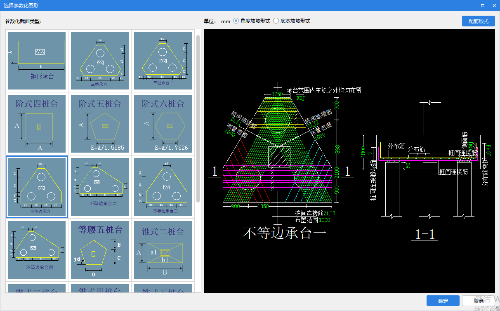
Task: Open the 配筋形式 button
Action: coord(478,21)
